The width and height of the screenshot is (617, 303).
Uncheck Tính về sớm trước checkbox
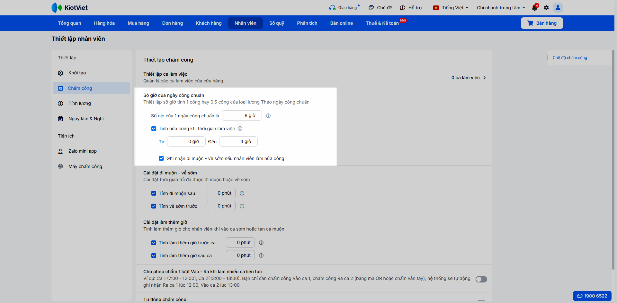pos(154,206)
